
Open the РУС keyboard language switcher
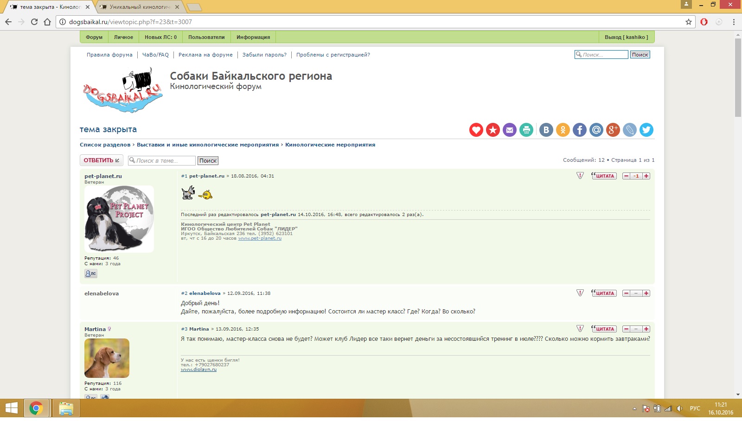coord(695,408)
